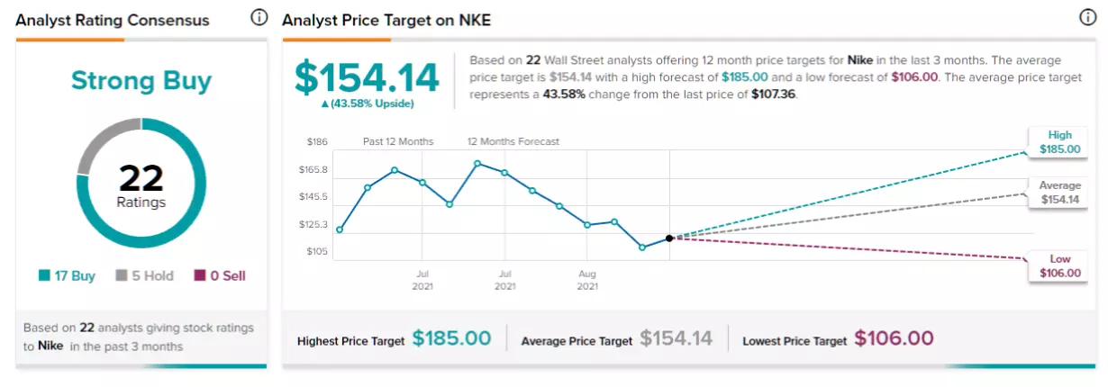Screen dimensions: 1108x387
Task: Click the large $154.14 price target
Action: pos(367,77)
